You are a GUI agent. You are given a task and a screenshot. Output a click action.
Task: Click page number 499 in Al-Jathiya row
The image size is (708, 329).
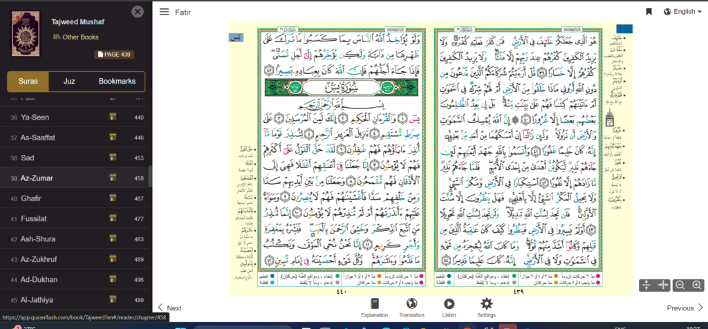point(139,300)
